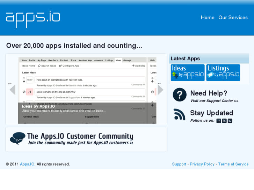Visit our Support Center link
The image size is (254, 190).
click(x=214, y=101)
